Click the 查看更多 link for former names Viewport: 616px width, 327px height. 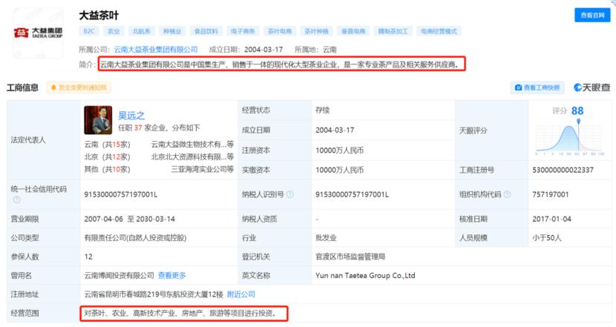pyautogui.click(x=171, y=276)
